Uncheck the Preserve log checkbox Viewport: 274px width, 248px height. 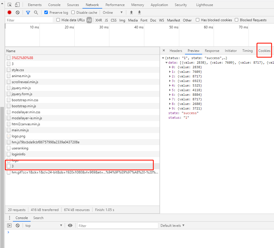(x=46, y=13)
